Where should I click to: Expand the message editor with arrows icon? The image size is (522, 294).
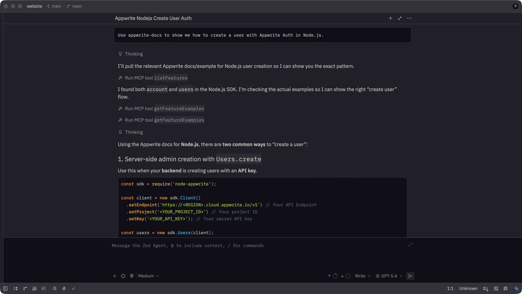(x=410, y=245)
